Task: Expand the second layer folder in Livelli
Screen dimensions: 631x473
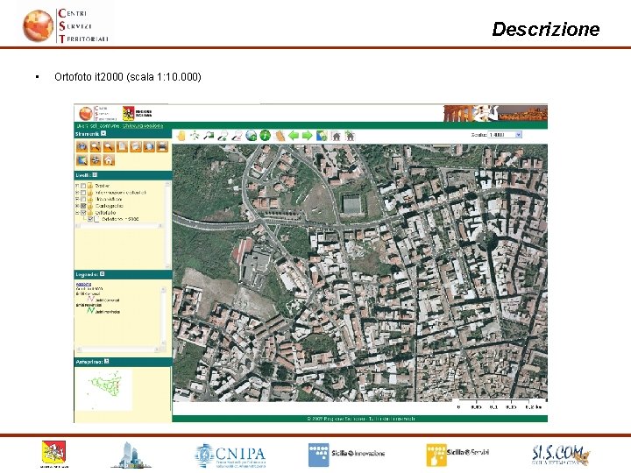Action: coord(77,193)
